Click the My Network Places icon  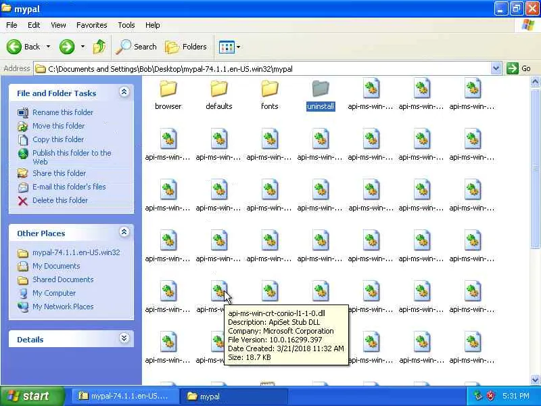[x=23, y=307]
